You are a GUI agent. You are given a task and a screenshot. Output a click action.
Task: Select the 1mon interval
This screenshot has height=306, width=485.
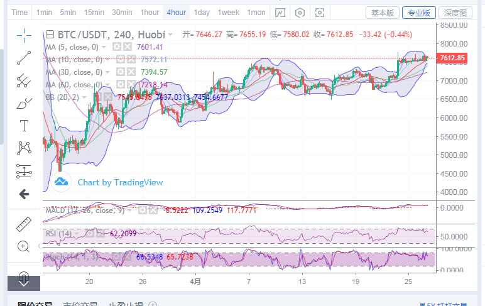256,13
